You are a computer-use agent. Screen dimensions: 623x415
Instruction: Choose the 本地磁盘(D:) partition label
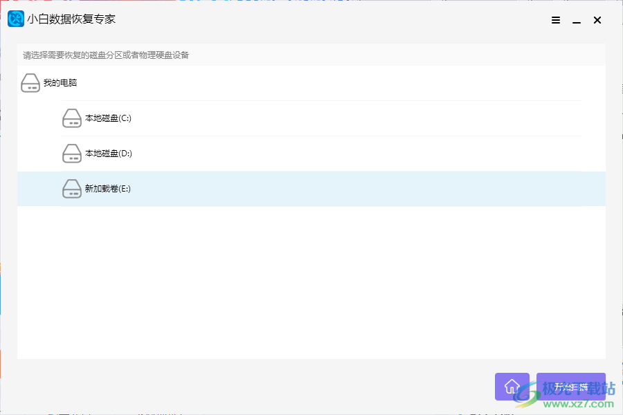click(x=108, y=154)
